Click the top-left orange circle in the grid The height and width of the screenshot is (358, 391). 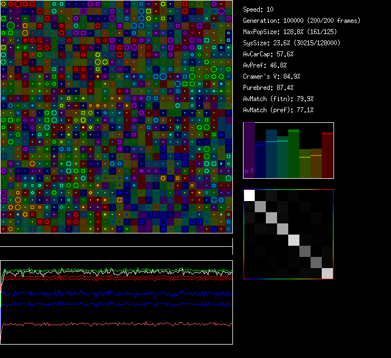4,4
